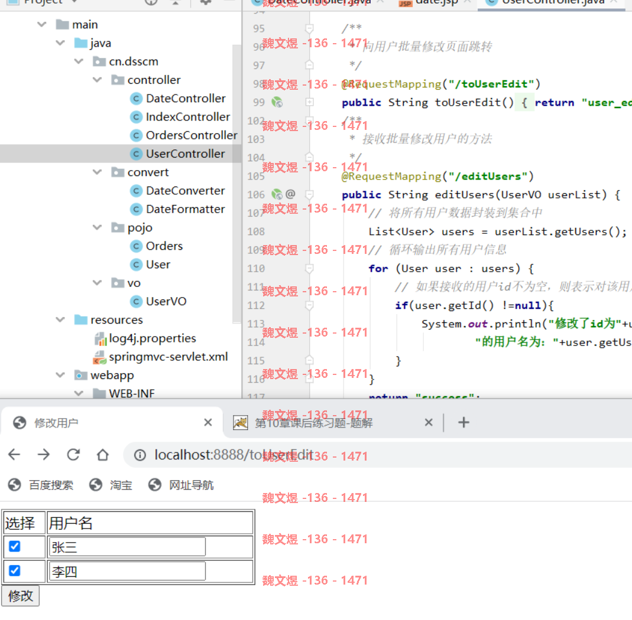Open OrdersController class file
632x620 pixels.
(x=191, y=135)
